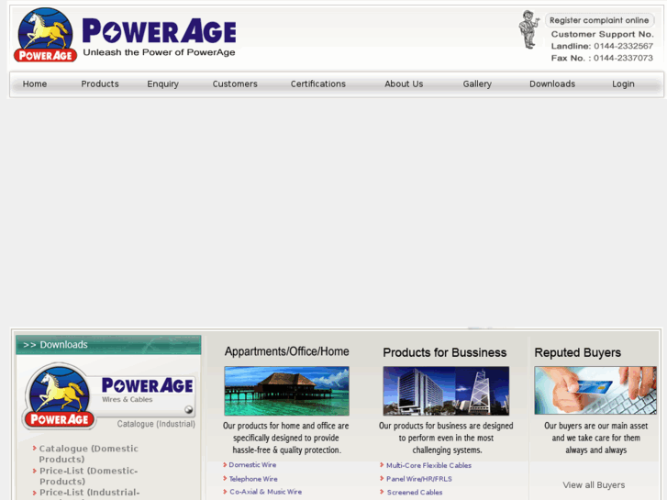Screen dimensions: 667x500
Task: Click the PowerAge wordmark in header
Action: (x=159, y=30)
